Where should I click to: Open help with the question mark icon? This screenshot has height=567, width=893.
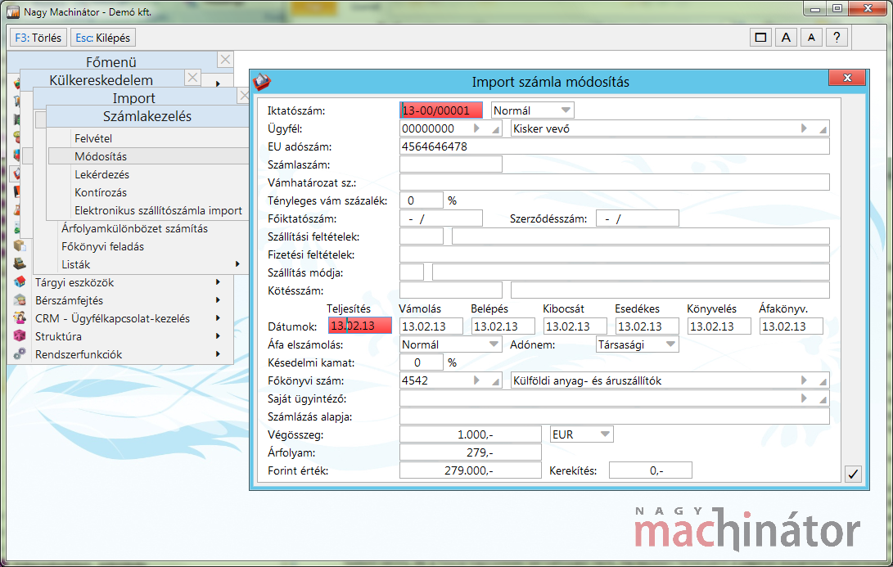click(x=837, y=38)
